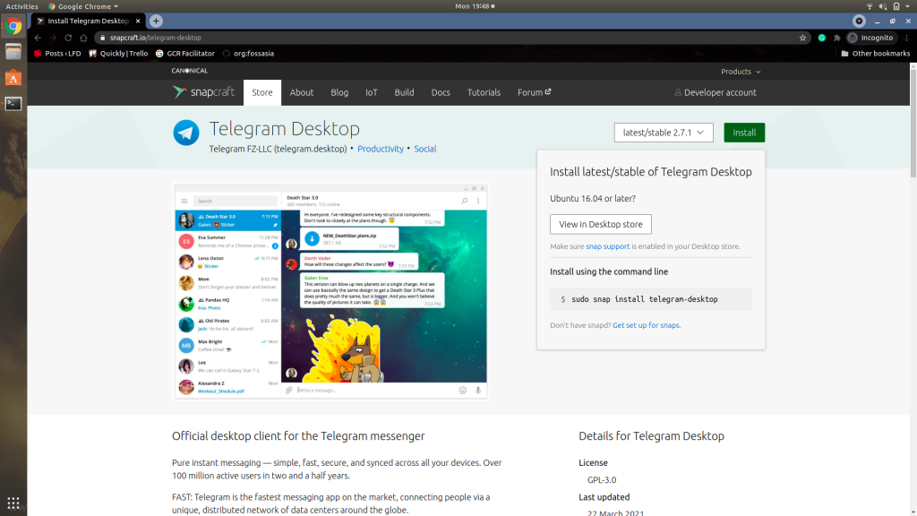This screenshot has width=917, height=516.
Task: Click the GPL-3.0 license text
Action: point(602,480)
